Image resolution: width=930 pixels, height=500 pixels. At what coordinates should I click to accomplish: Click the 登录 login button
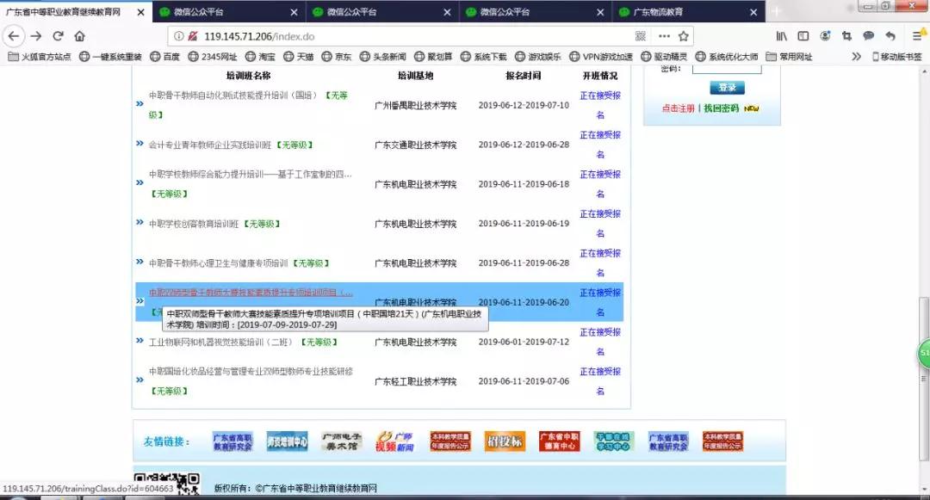pos(727,88)
